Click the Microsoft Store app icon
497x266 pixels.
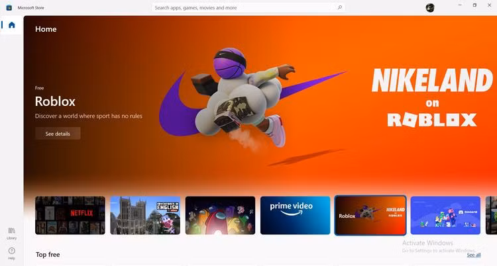pyautogui.click(x=9, y=7)
